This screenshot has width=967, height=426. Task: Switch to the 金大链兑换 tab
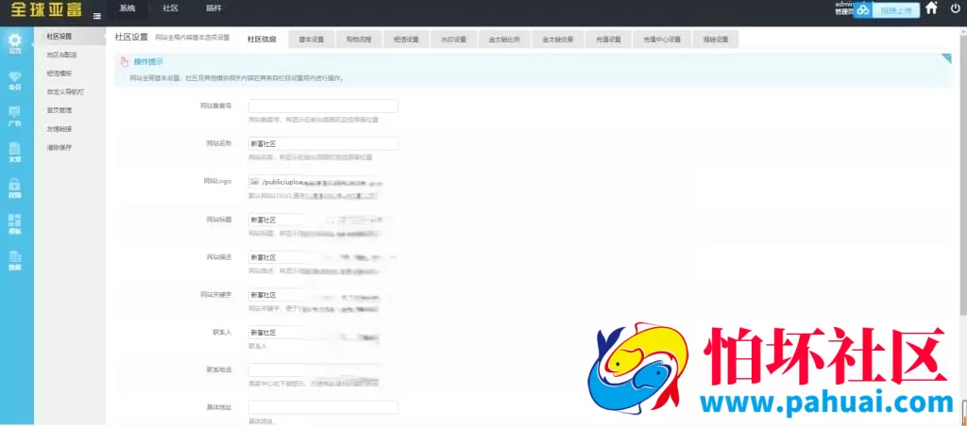pos(557,39)
